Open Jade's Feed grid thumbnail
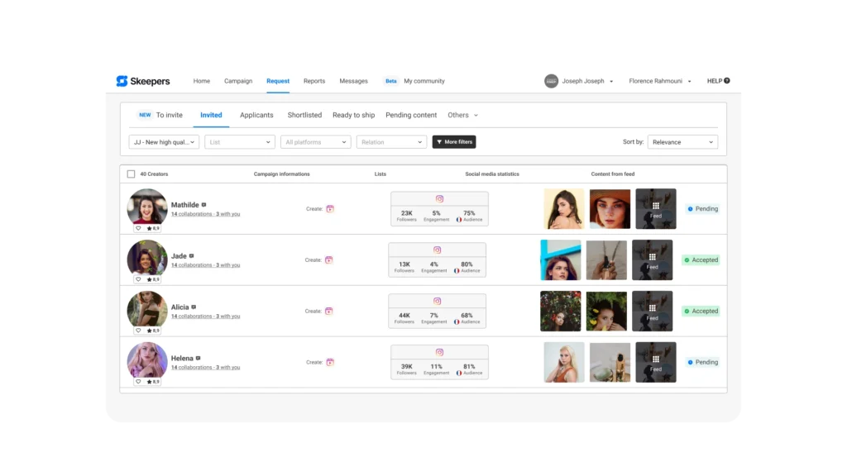This screenshot has width=847, height=476. 653,260
